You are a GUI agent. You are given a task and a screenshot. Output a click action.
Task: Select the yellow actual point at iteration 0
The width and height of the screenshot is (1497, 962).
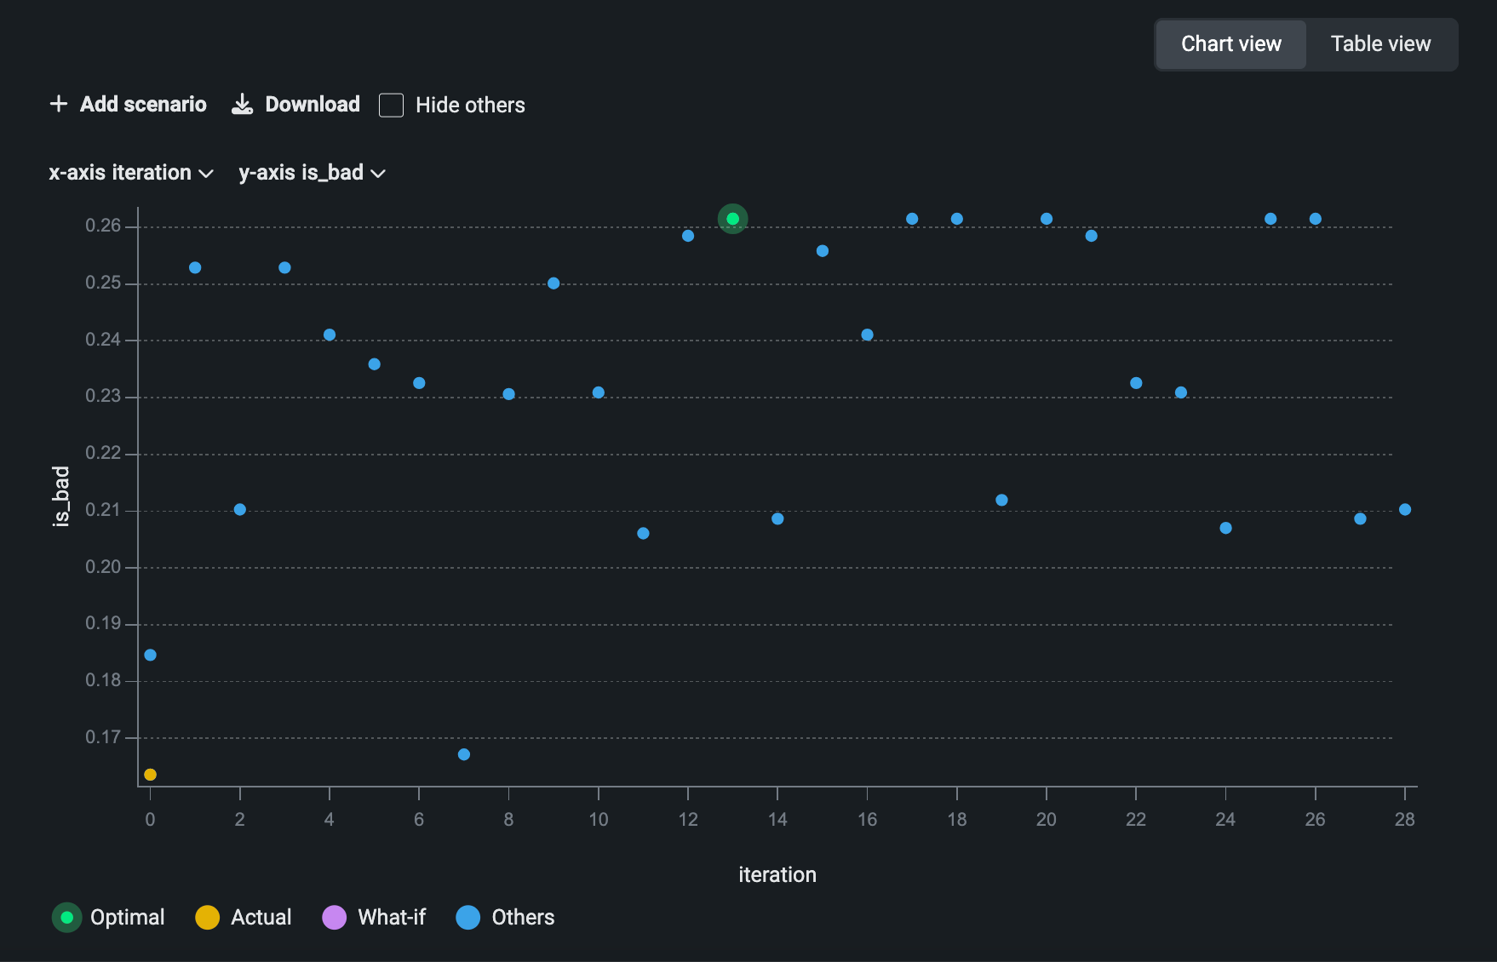pos(150,775)
